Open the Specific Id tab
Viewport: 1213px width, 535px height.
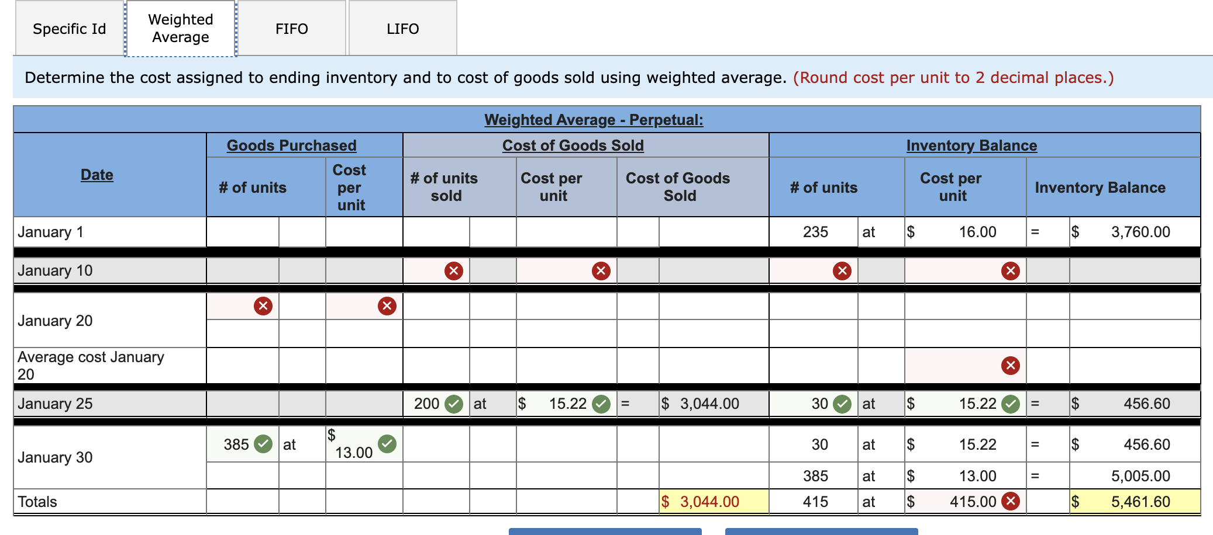coord(68,29)
